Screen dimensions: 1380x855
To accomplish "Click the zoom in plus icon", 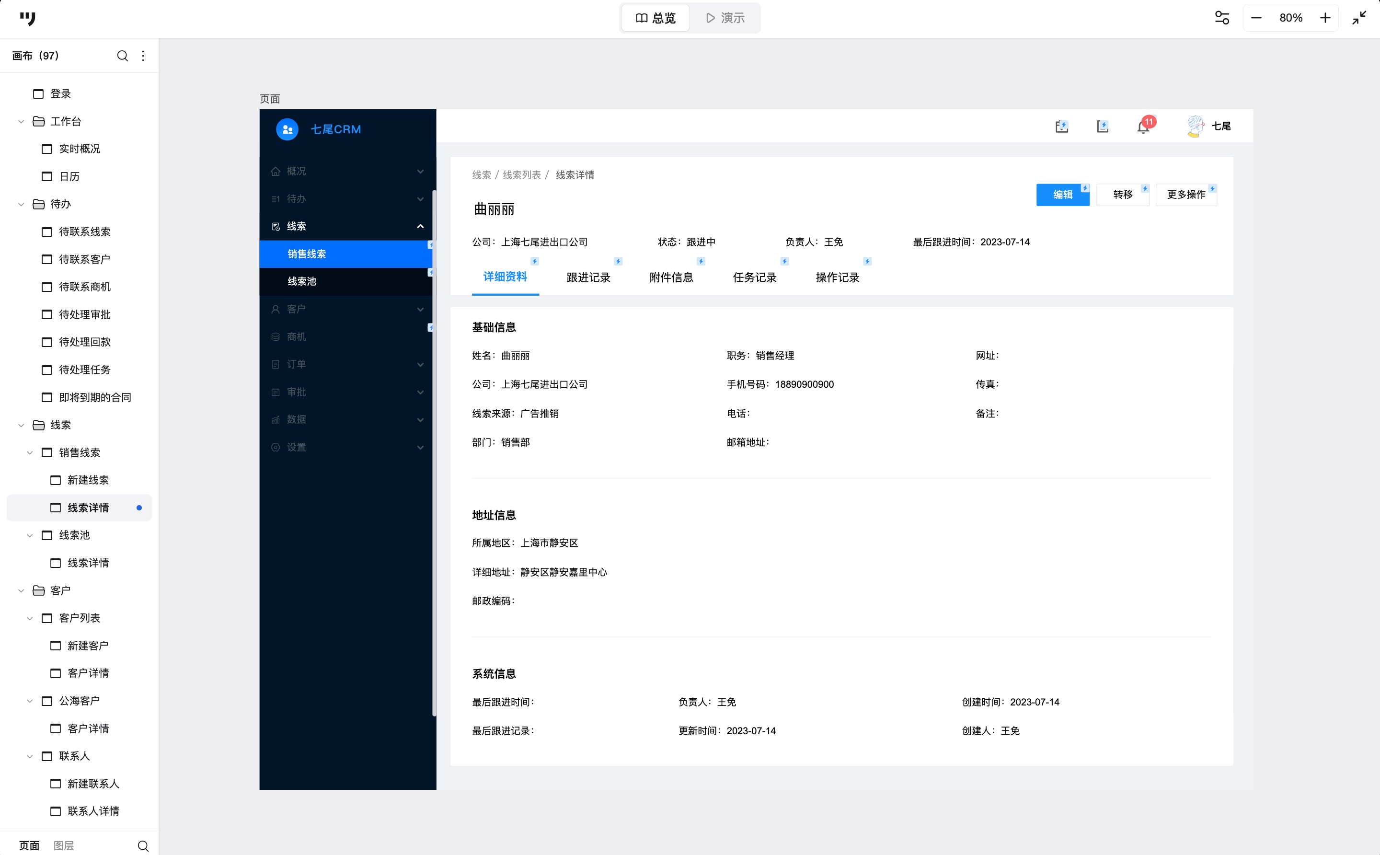I will pyautogui.click(x=1325, y=18).
